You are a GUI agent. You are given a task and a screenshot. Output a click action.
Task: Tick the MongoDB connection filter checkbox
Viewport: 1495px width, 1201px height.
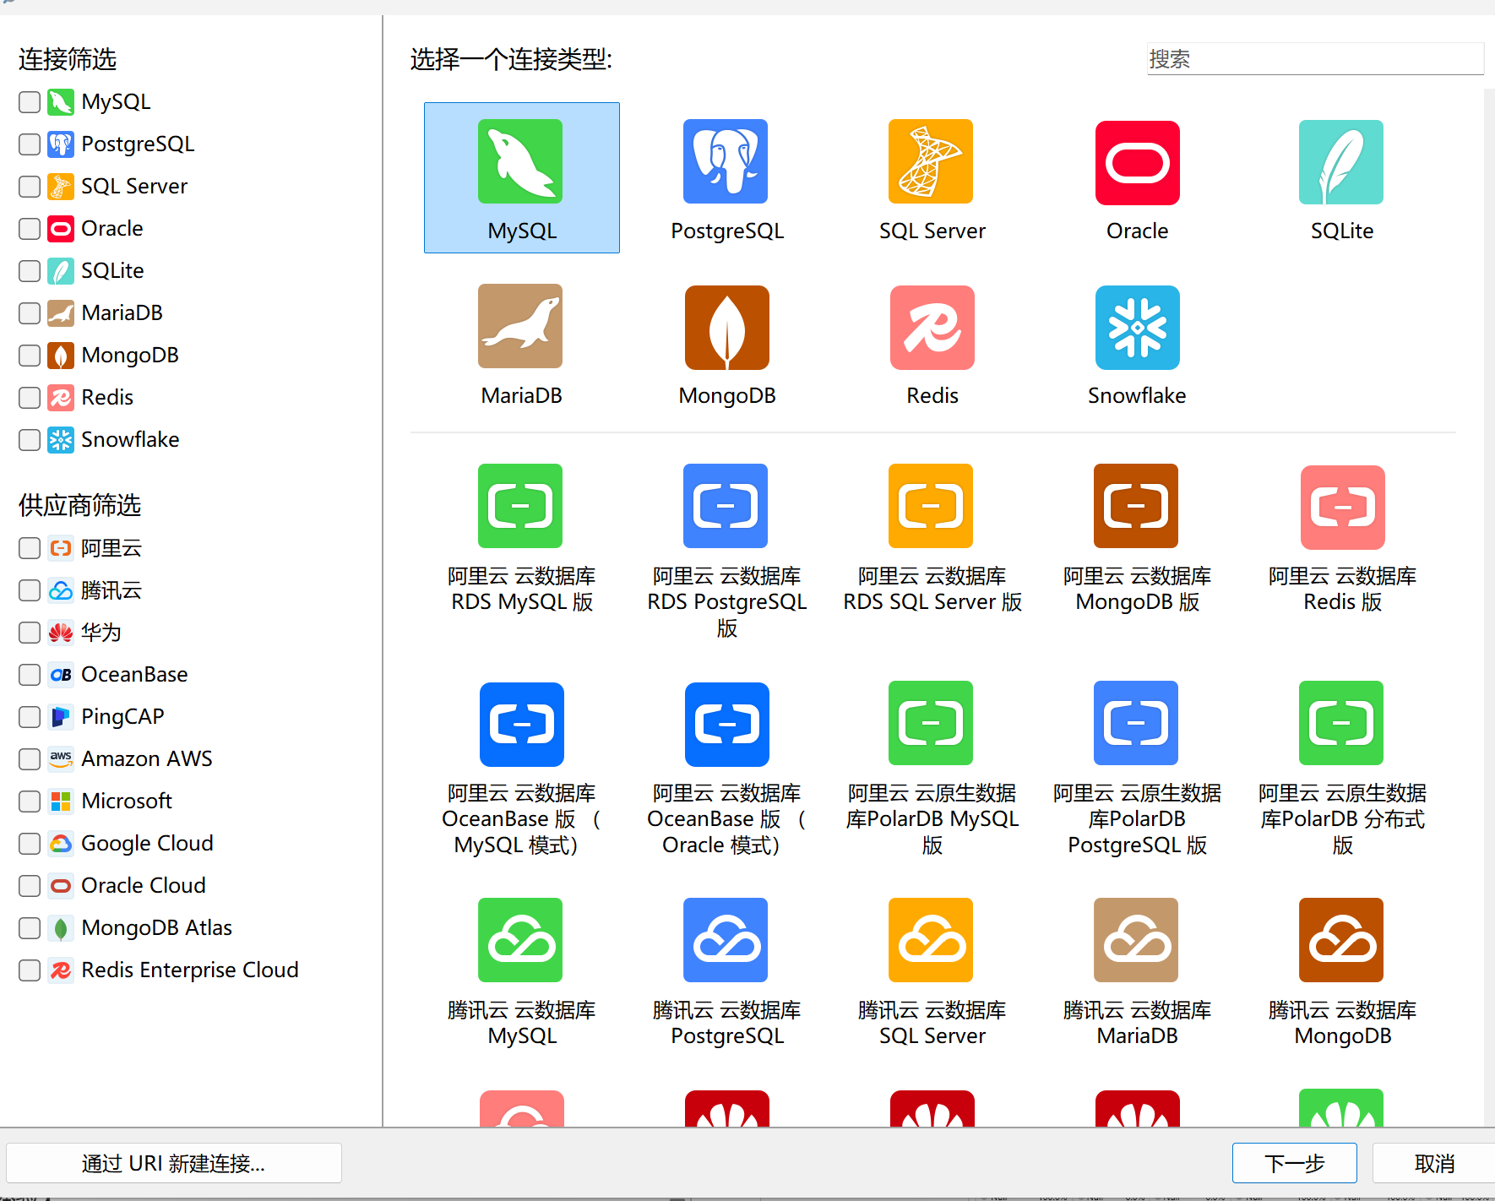click(x=30, y=356)
